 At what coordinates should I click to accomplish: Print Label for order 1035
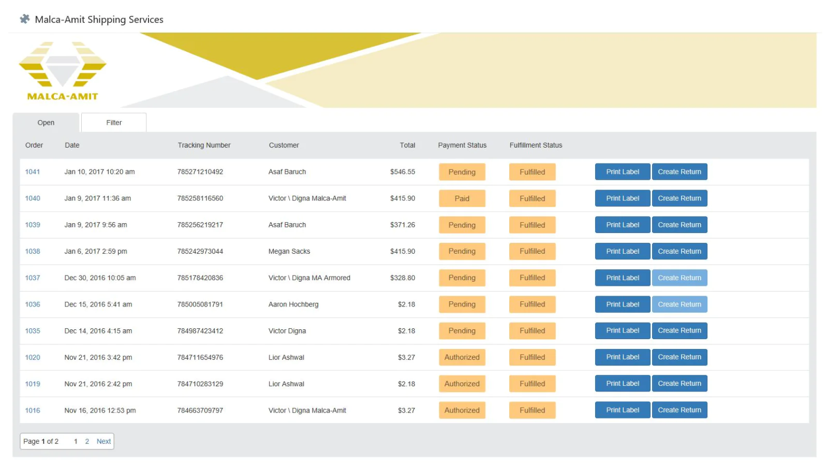622,330
